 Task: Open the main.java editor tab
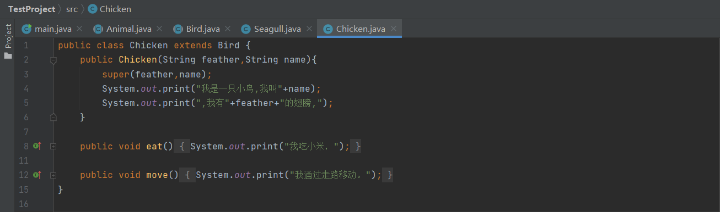pos(53,29)
